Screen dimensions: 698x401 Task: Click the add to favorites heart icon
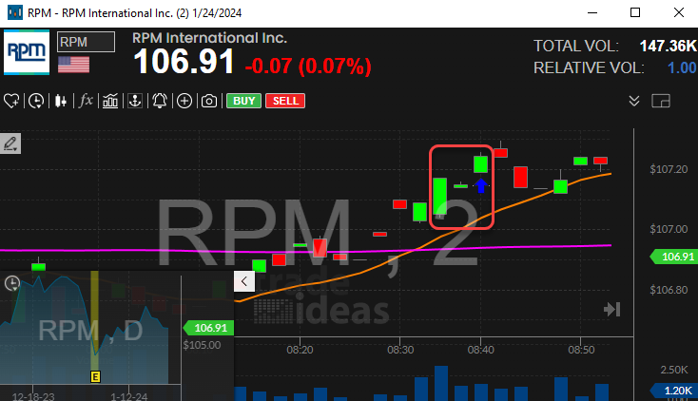coord(13,101)
